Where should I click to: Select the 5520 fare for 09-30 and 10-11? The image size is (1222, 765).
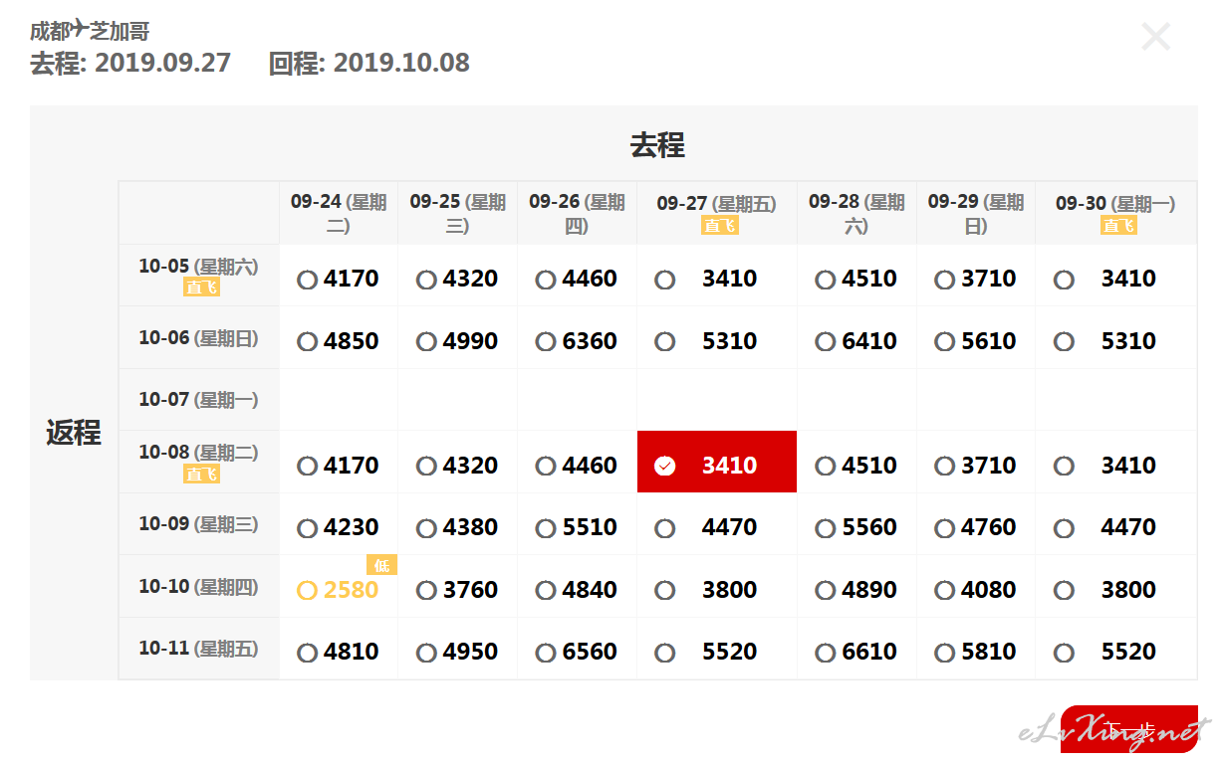tap(1064, 654)
